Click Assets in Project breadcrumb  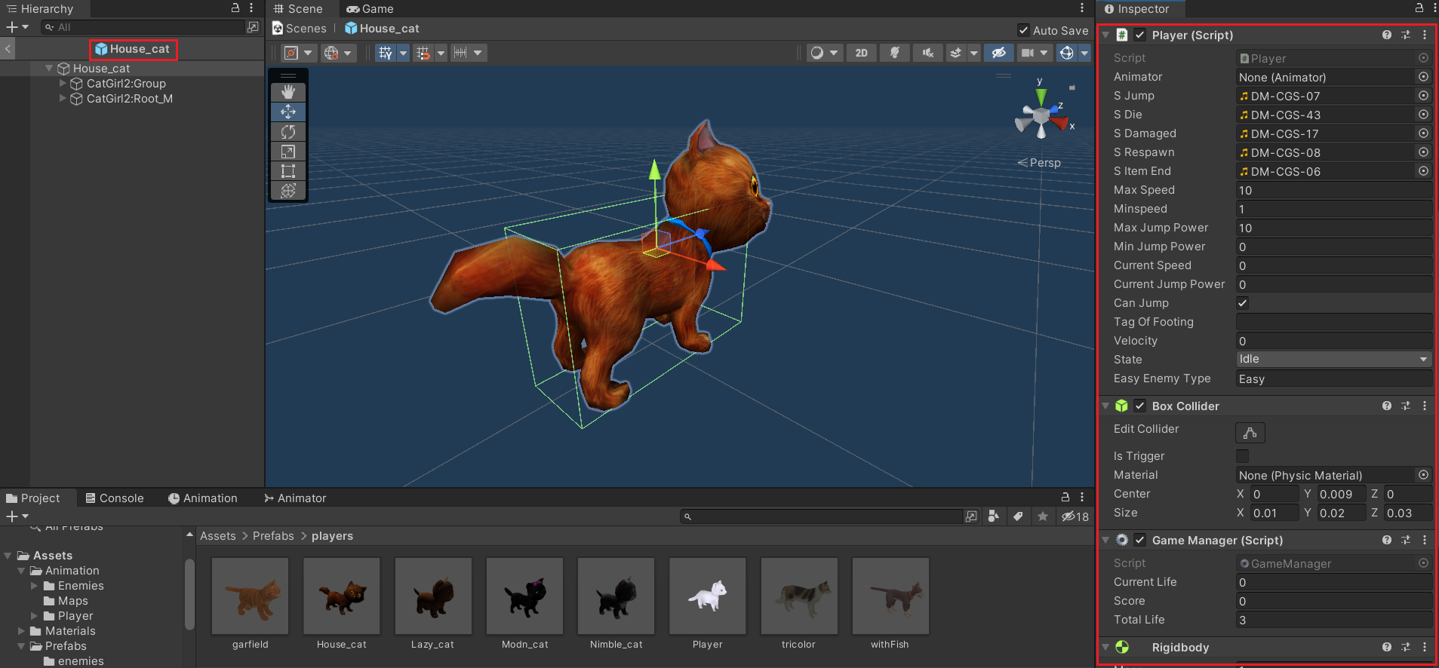pos(218,536)
